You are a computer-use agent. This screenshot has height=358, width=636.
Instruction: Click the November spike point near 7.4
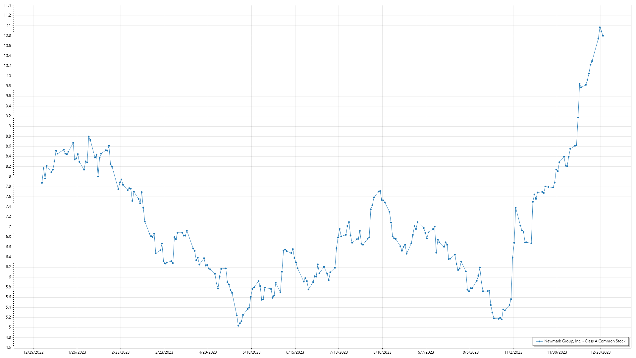515,208
